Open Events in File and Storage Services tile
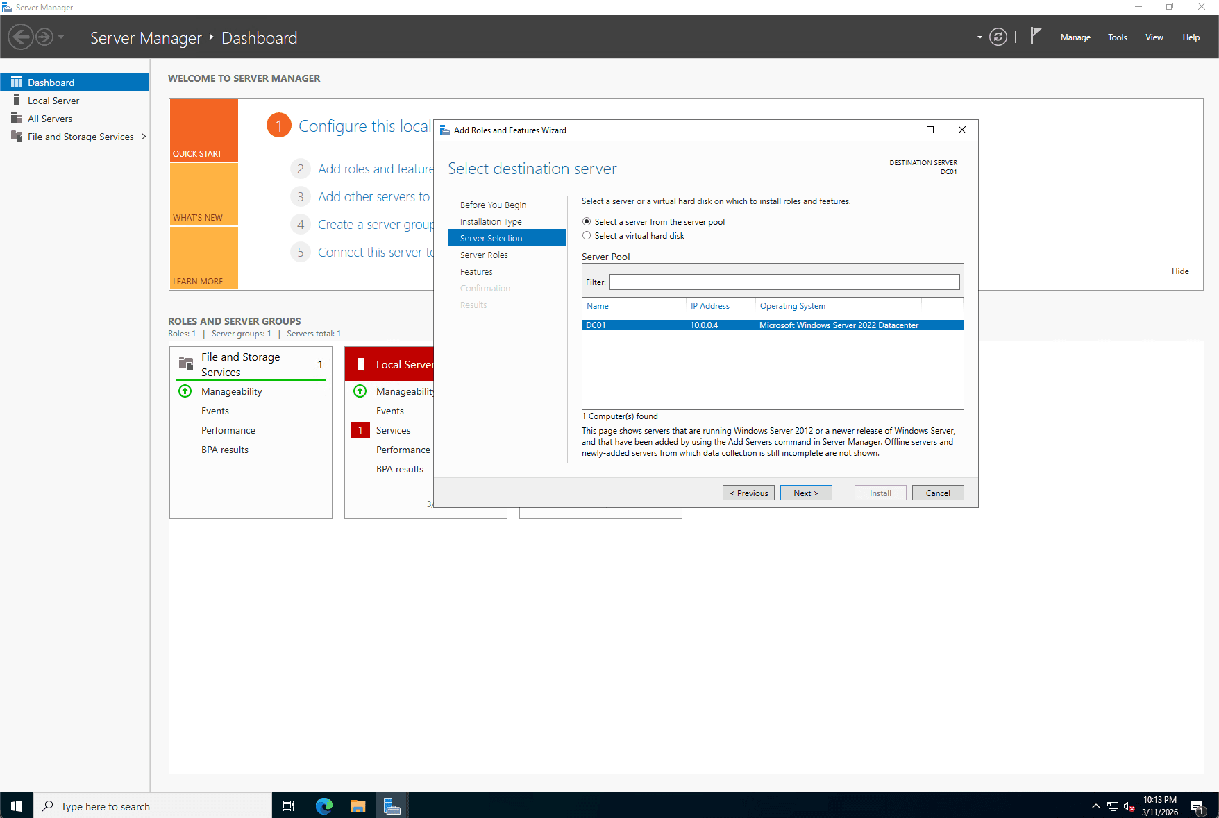The height and width of the screenshot is (818, 1219). pos(215,411)
